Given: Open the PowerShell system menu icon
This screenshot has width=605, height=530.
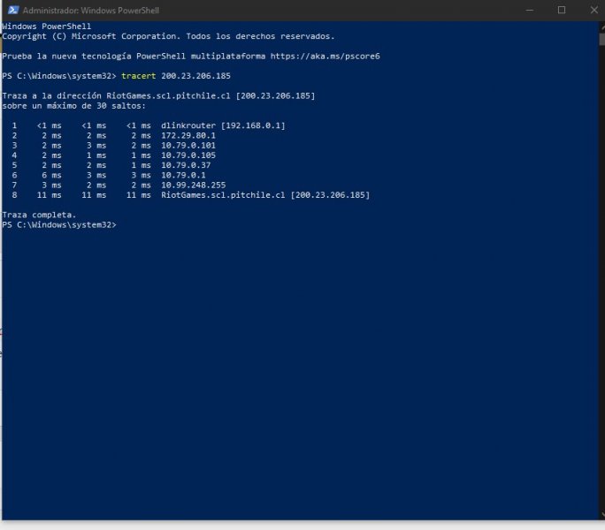Looking at the screenshot, I should pyautogui.click(x=13, y=10).
